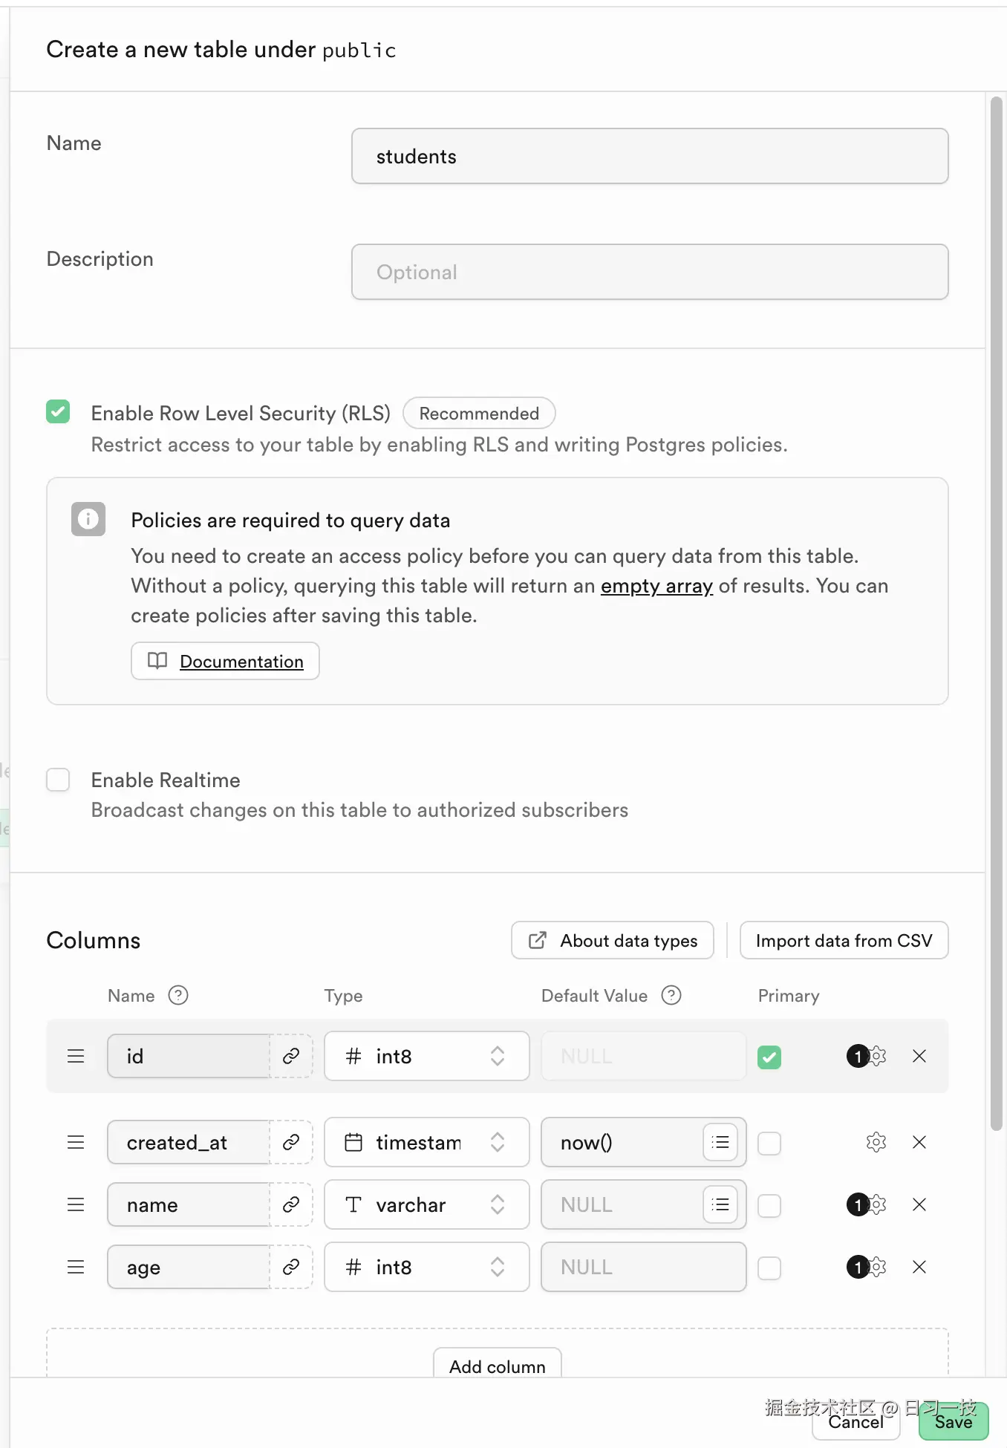Viewport: 1007px width, 1448px height.
Task: Remove the age column with X icon
Action: (x=919, y=1267)
